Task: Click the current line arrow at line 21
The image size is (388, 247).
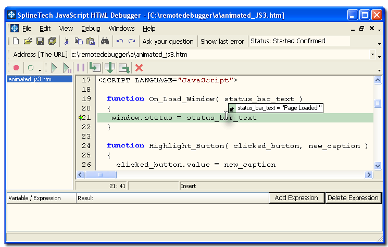Action: point(80,118)
